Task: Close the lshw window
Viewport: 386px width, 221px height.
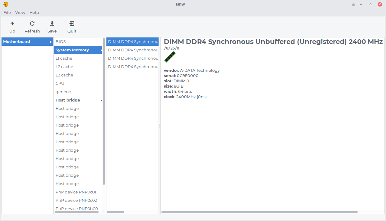Action: (x=380, y=4)
